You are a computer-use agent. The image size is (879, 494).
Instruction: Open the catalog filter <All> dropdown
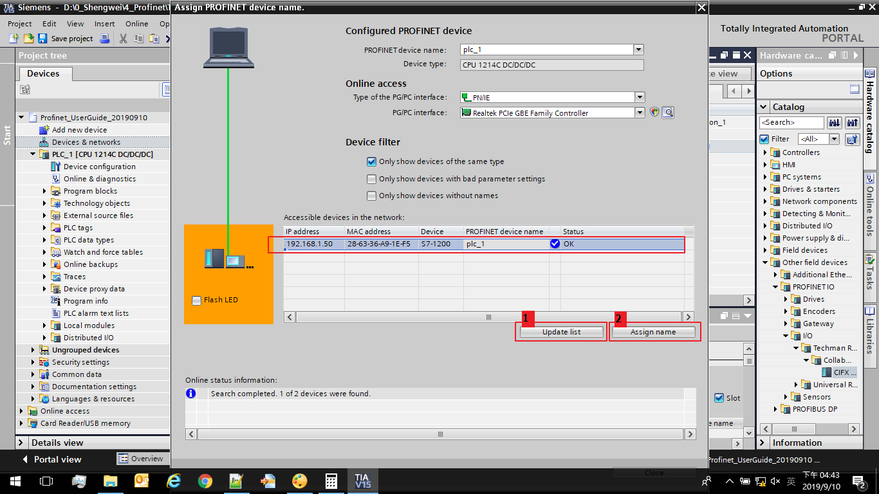[x=835, y=139]
